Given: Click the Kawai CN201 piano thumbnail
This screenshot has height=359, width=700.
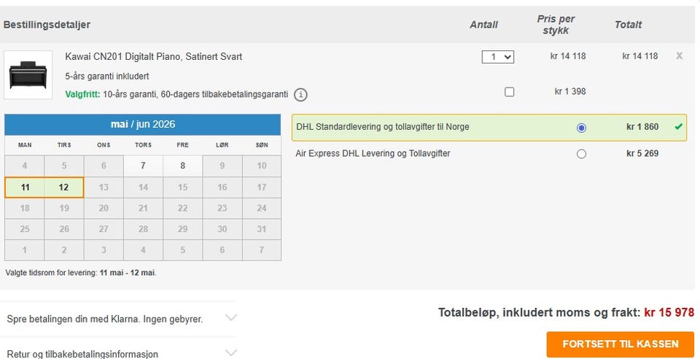Looking at the screenshot, I should (x=28, y=75).
